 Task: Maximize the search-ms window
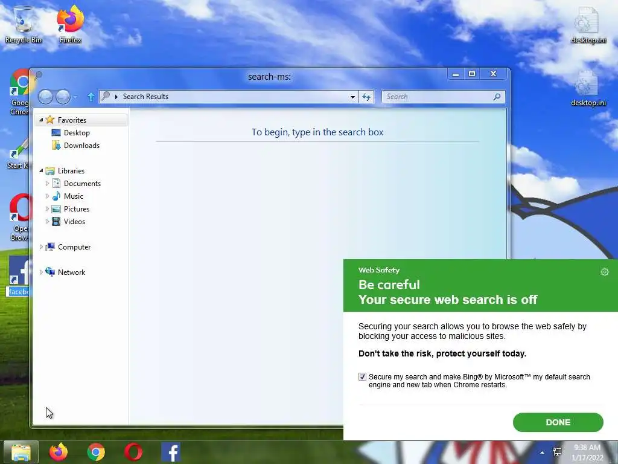tap(472, 74)
